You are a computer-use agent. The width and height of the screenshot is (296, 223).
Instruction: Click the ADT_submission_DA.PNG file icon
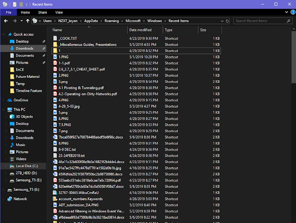[x=55, y=205]
